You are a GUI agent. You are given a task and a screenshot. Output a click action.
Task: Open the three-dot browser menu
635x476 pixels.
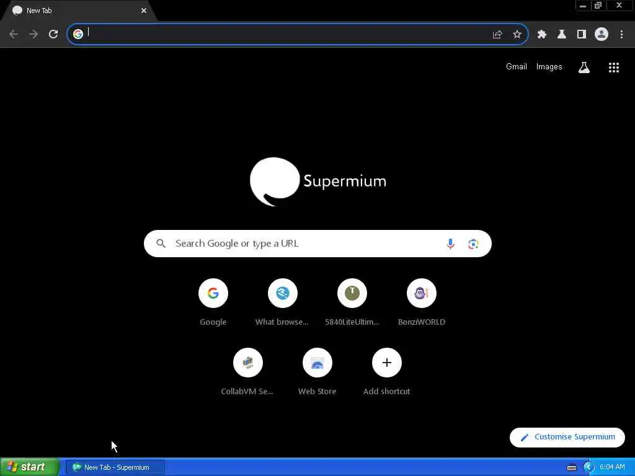click(621, 35)
